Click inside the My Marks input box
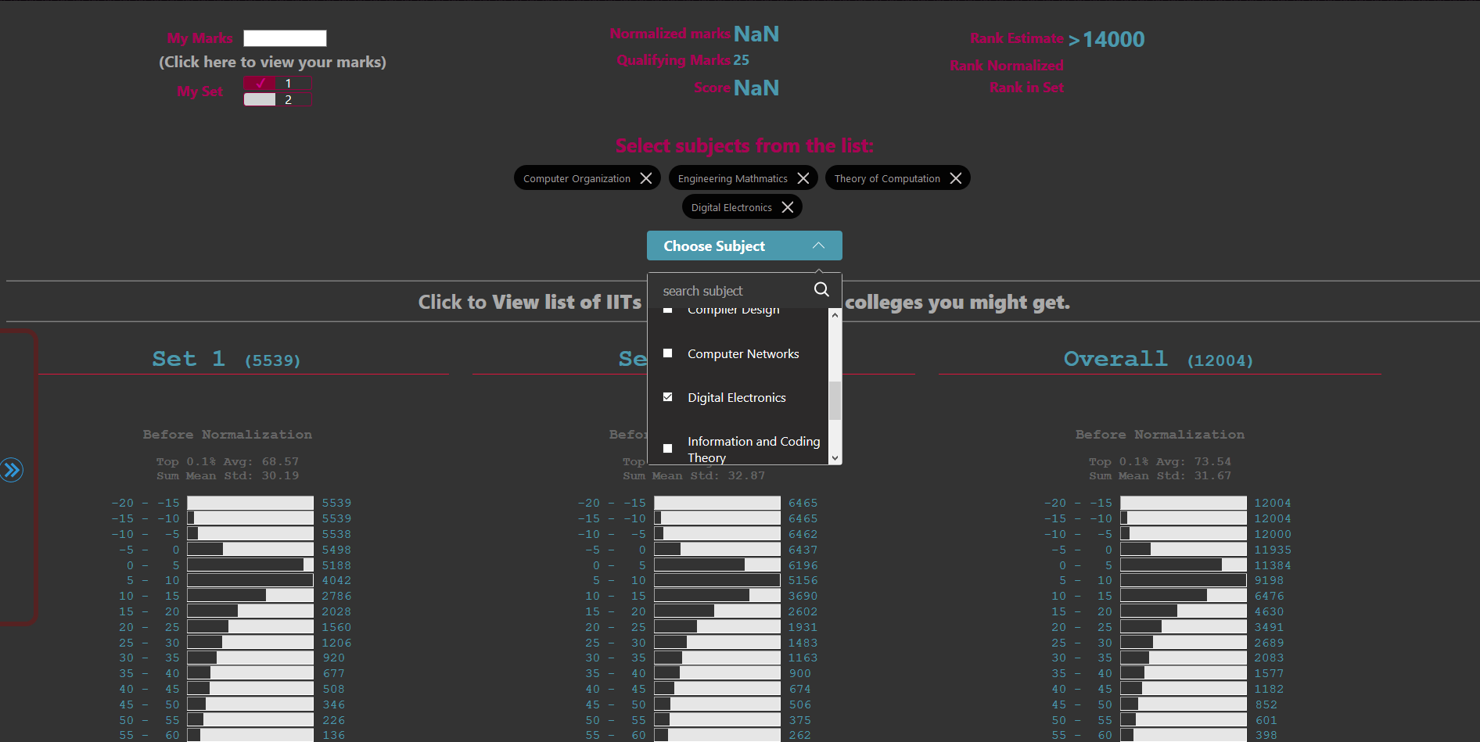 click(x=285, y=38)
